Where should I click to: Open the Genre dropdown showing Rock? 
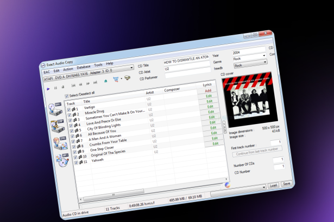(x=264, y=55)
